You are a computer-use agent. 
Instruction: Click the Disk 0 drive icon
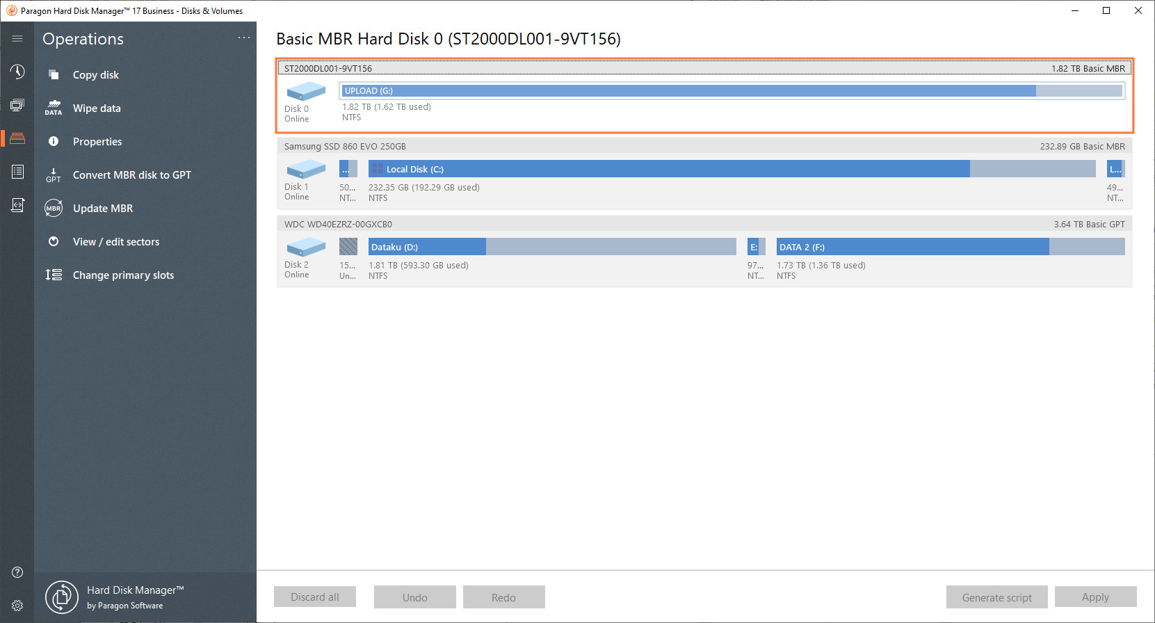tap(305, 92)
